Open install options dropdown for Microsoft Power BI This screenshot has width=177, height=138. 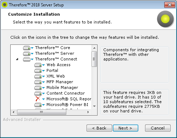coord(44,105)
